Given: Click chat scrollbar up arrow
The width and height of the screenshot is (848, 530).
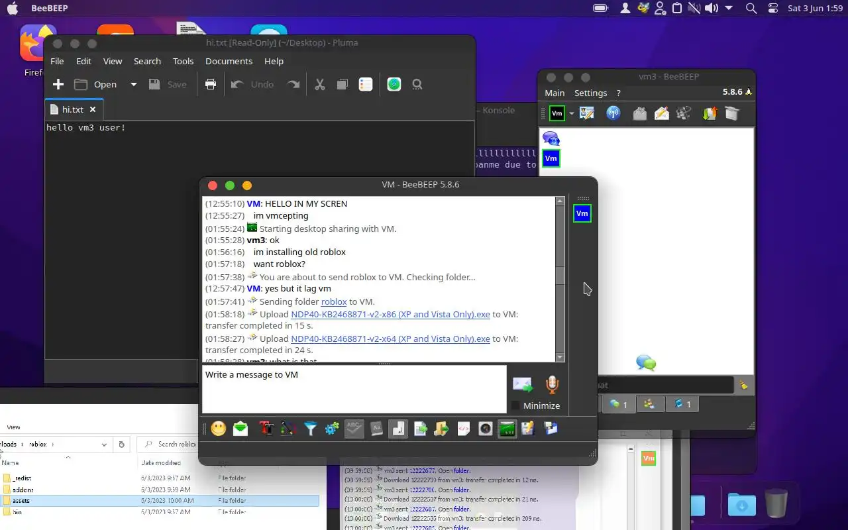Looking at the screenshot, I should 560,201.
